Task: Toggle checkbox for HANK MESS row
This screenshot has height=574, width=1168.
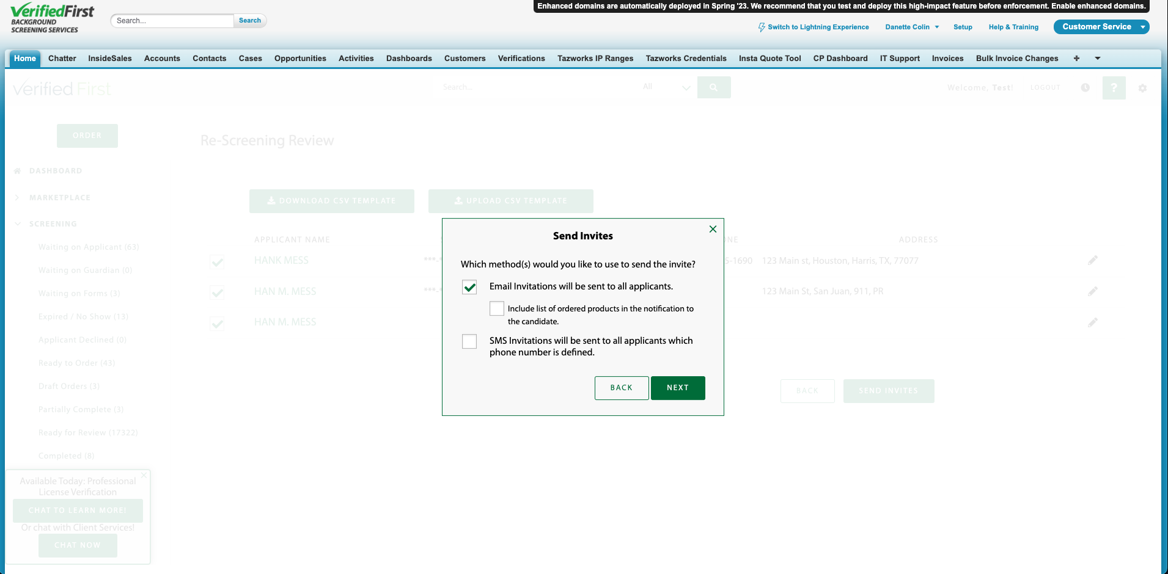Action: click(x=217, y=262)
